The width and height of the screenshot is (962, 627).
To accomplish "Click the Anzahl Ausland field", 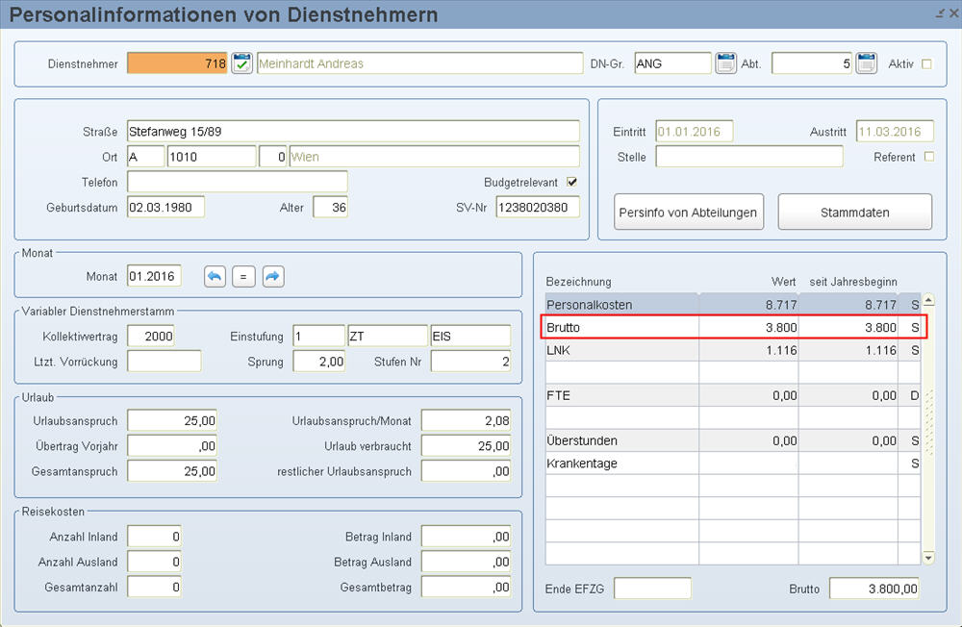I will [154, 562].
